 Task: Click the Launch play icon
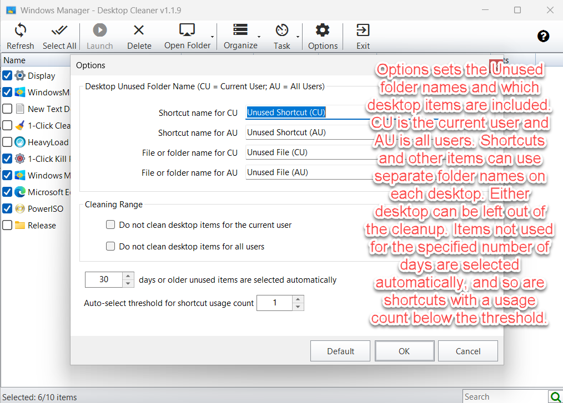point(100,30)
